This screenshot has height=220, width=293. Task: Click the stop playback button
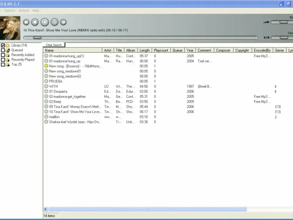35,22
